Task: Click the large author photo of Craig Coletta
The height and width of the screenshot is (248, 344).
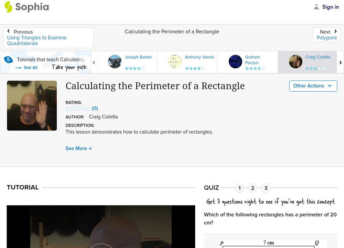Action: pos(32,105)
